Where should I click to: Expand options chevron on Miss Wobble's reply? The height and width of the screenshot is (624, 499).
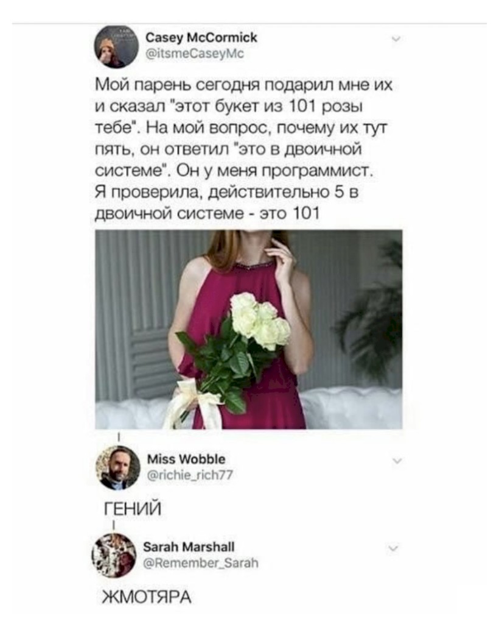(397, 461)
